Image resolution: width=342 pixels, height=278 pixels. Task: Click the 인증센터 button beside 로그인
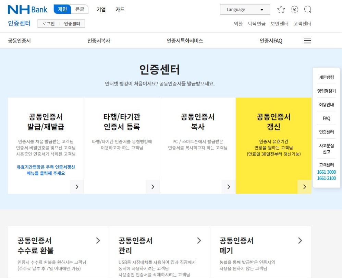[72, 24]
